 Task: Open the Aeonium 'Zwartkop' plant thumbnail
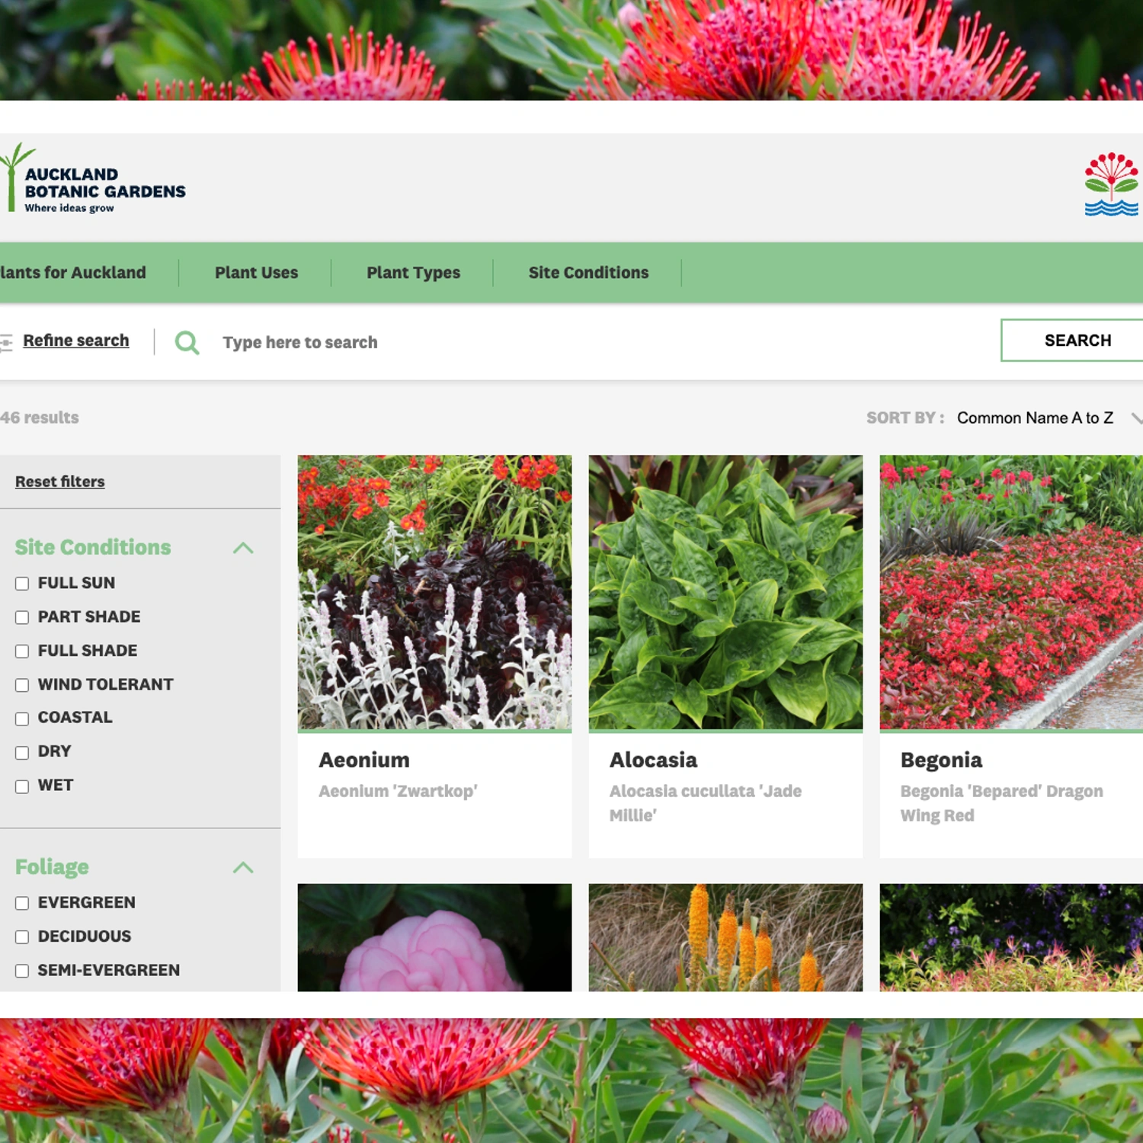click(x=434, y=593)
